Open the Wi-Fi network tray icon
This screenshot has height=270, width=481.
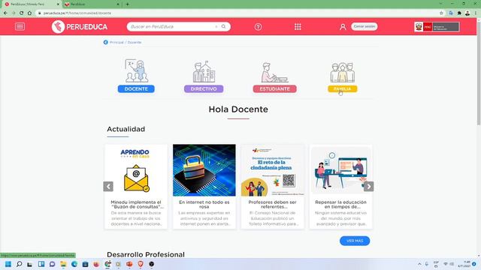446,264
